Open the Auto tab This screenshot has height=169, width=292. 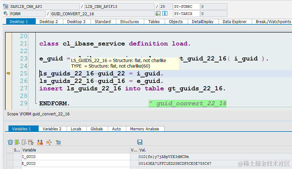(116, 129)
